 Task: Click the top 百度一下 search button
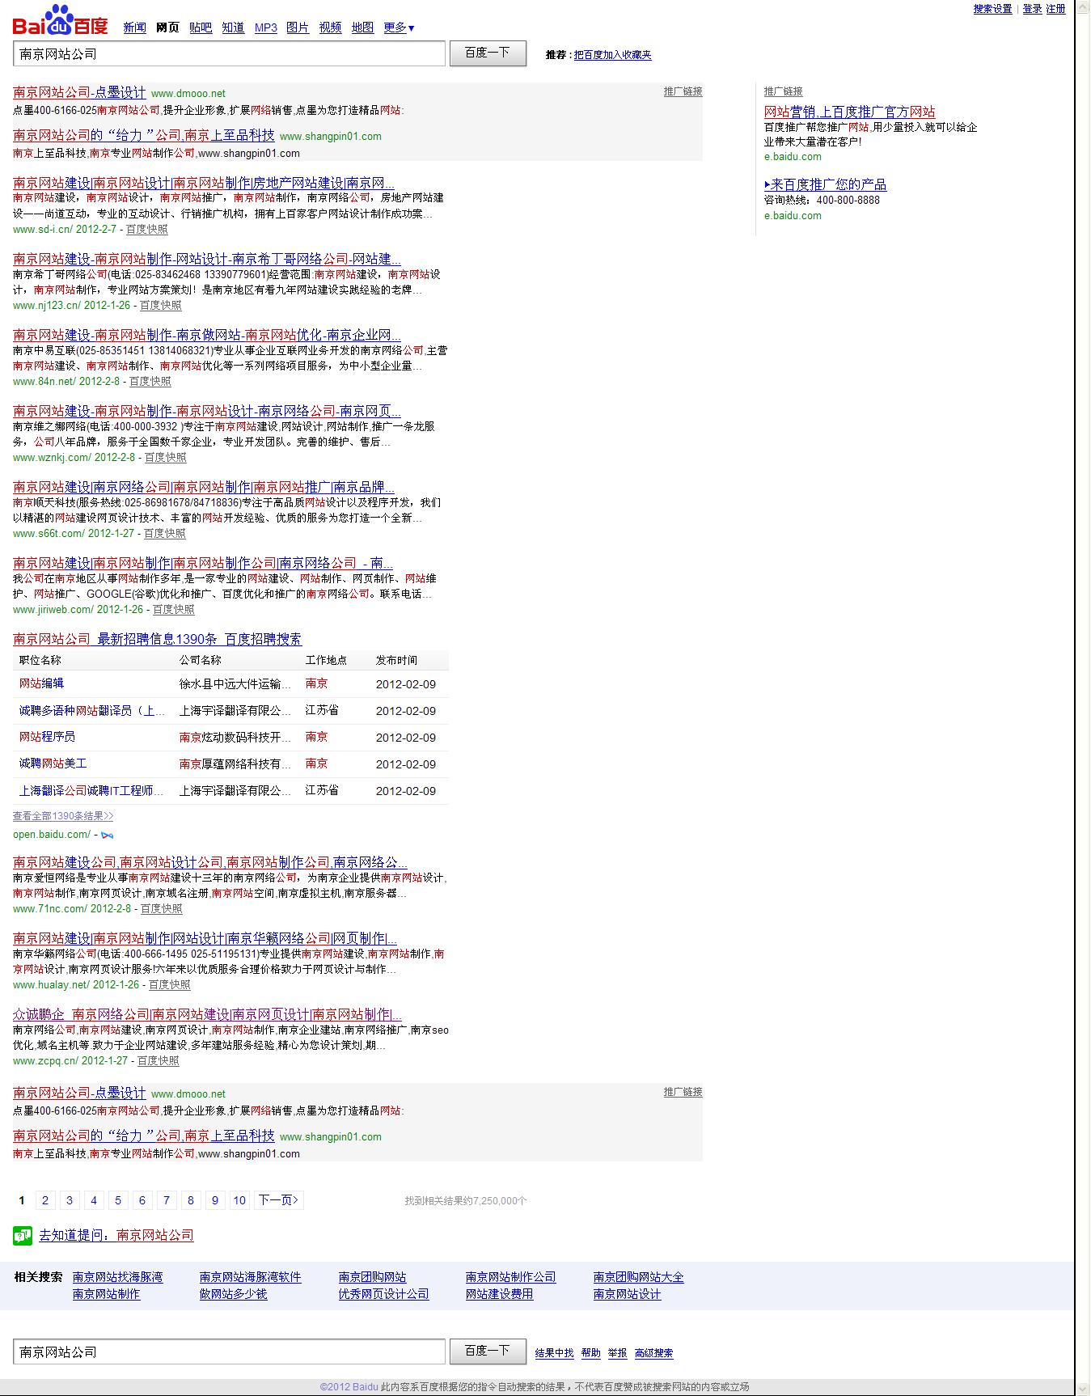[488, 53]
